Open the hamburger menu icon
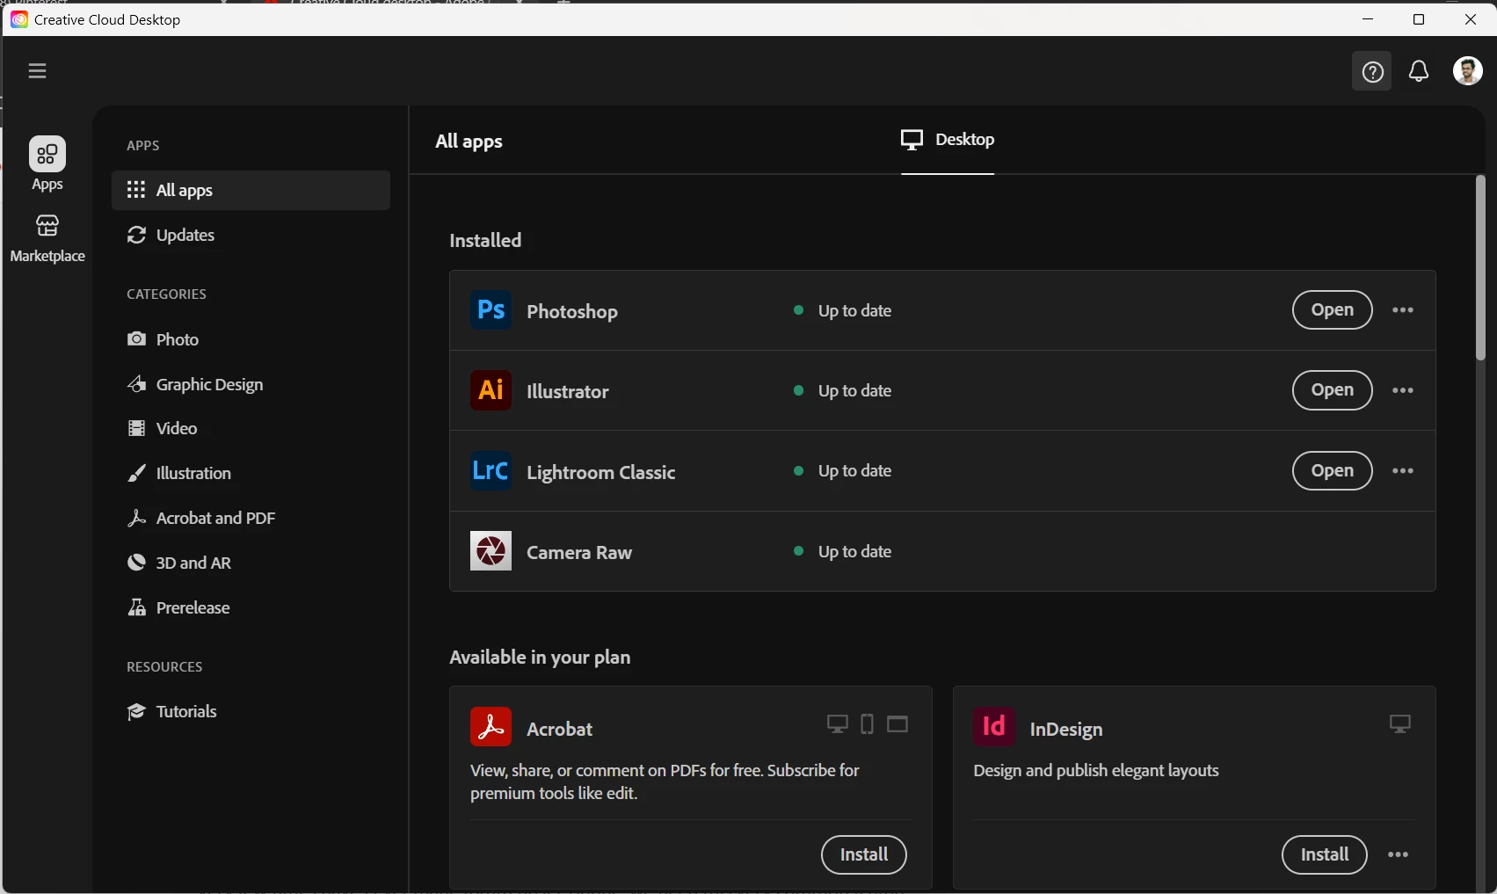The image size is (1497, 894). click(x=37, y=71)
